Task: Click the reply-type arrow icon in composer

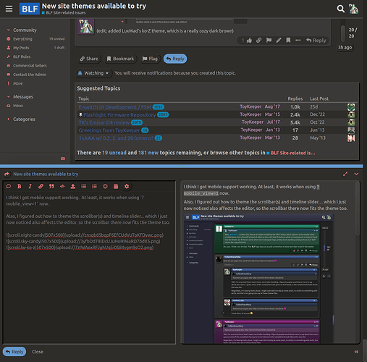Action: tap(7, 174)
